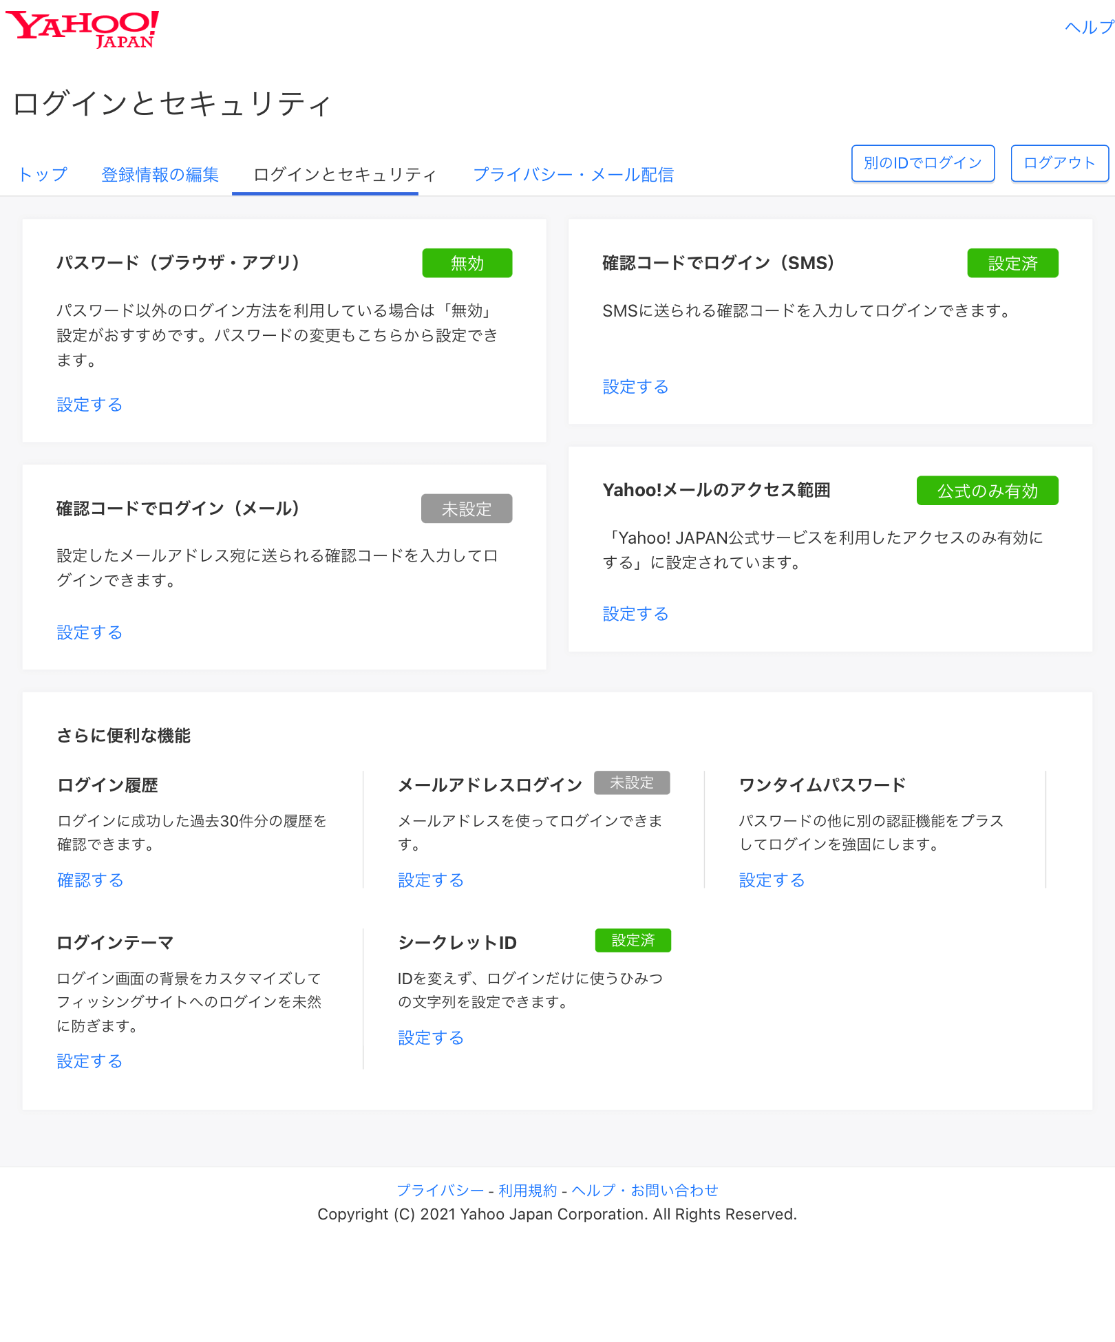Click 設定する under 確認コードでログイン（SMS）
This screenshot has width=1115, height=1342.
(x=635, y=387)
